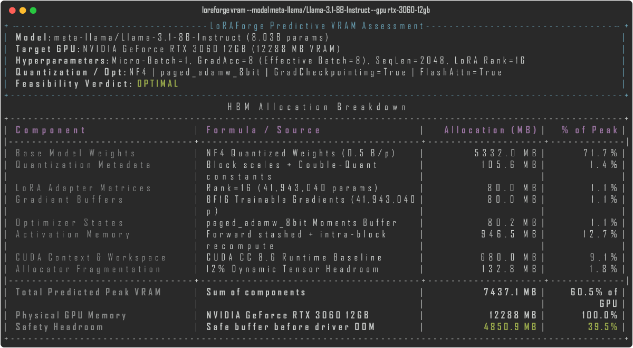633x348 pixels.
Task: Click the yellow minimize window button
Action: tap(23, 10)
